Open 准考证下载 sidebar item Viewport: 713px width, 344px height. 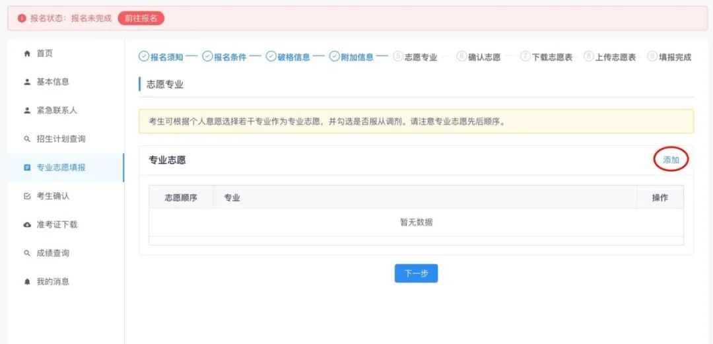pos(65,224)
